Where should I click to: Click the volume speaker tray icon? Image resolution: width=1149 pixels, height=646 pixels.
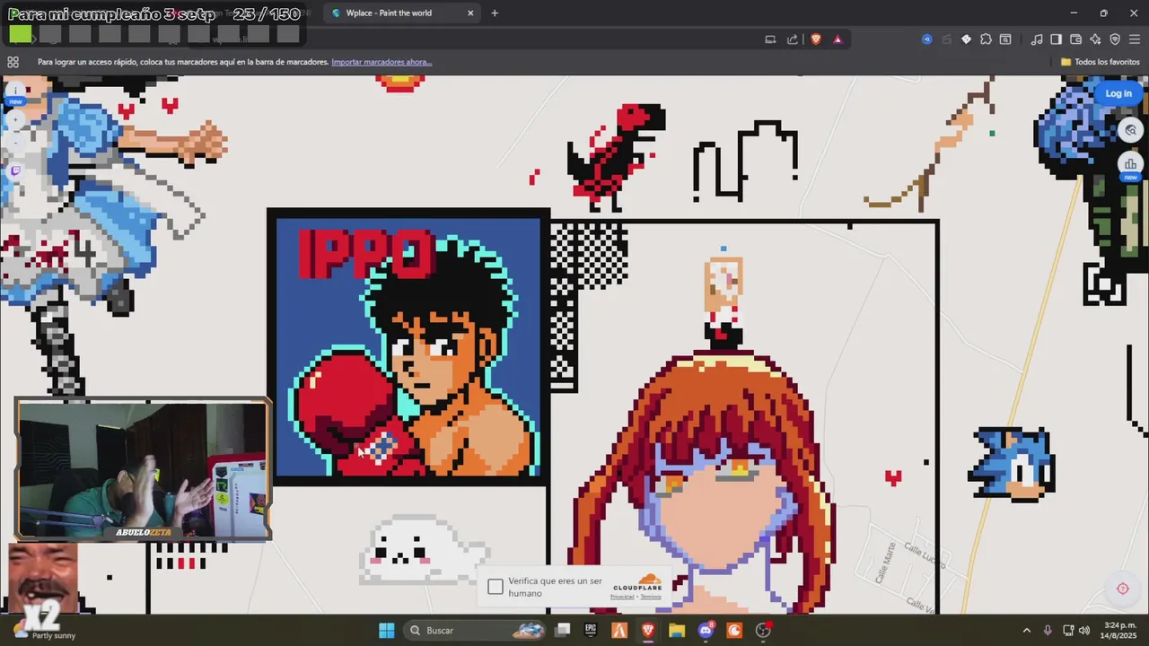[1084, 630]
